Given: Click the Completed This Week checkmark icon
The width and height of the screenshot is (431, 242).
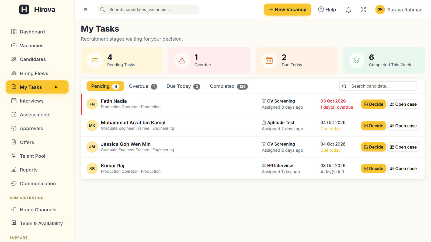Looking at the screenshot, I should coord(356,60).
